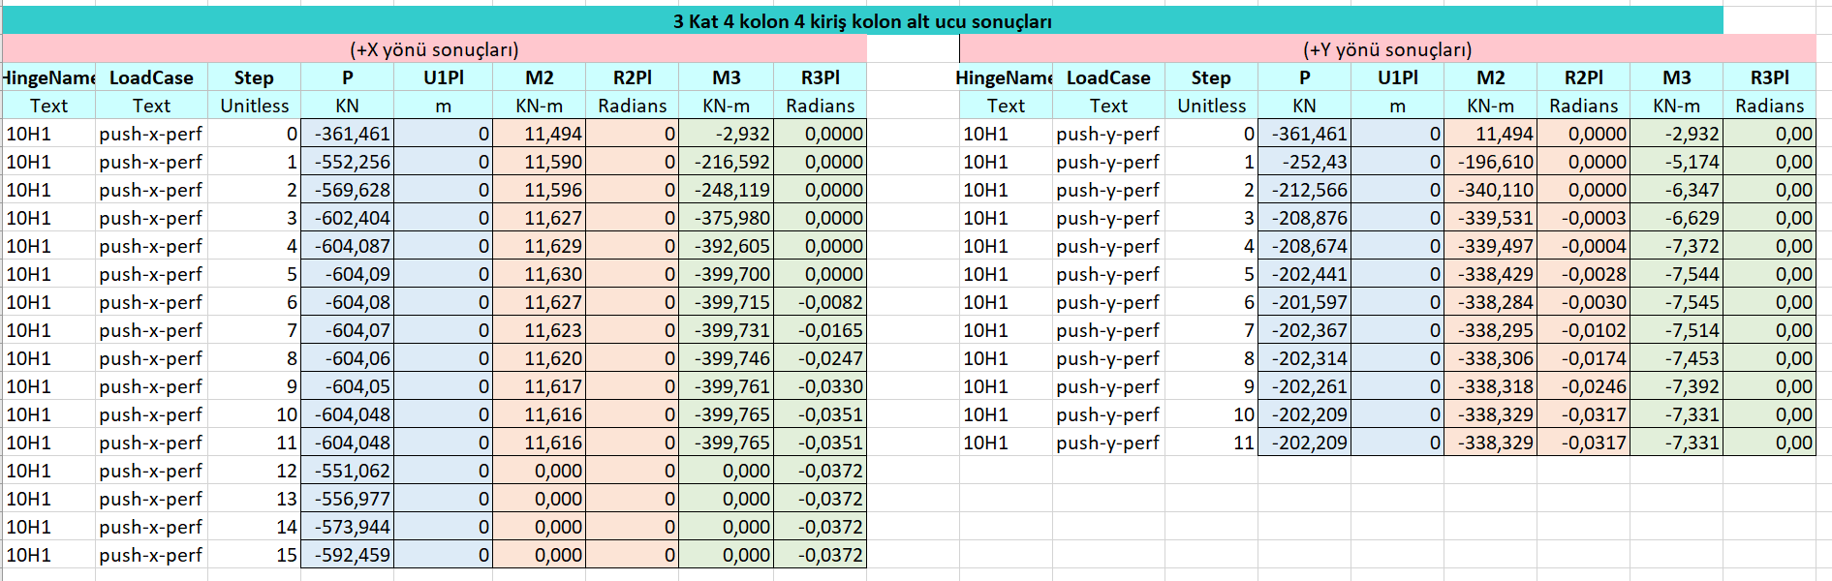Select the M3 value -216,592
Viewport: 1832px width, 581px height.
pyautogui.click(x=727, y=162)
